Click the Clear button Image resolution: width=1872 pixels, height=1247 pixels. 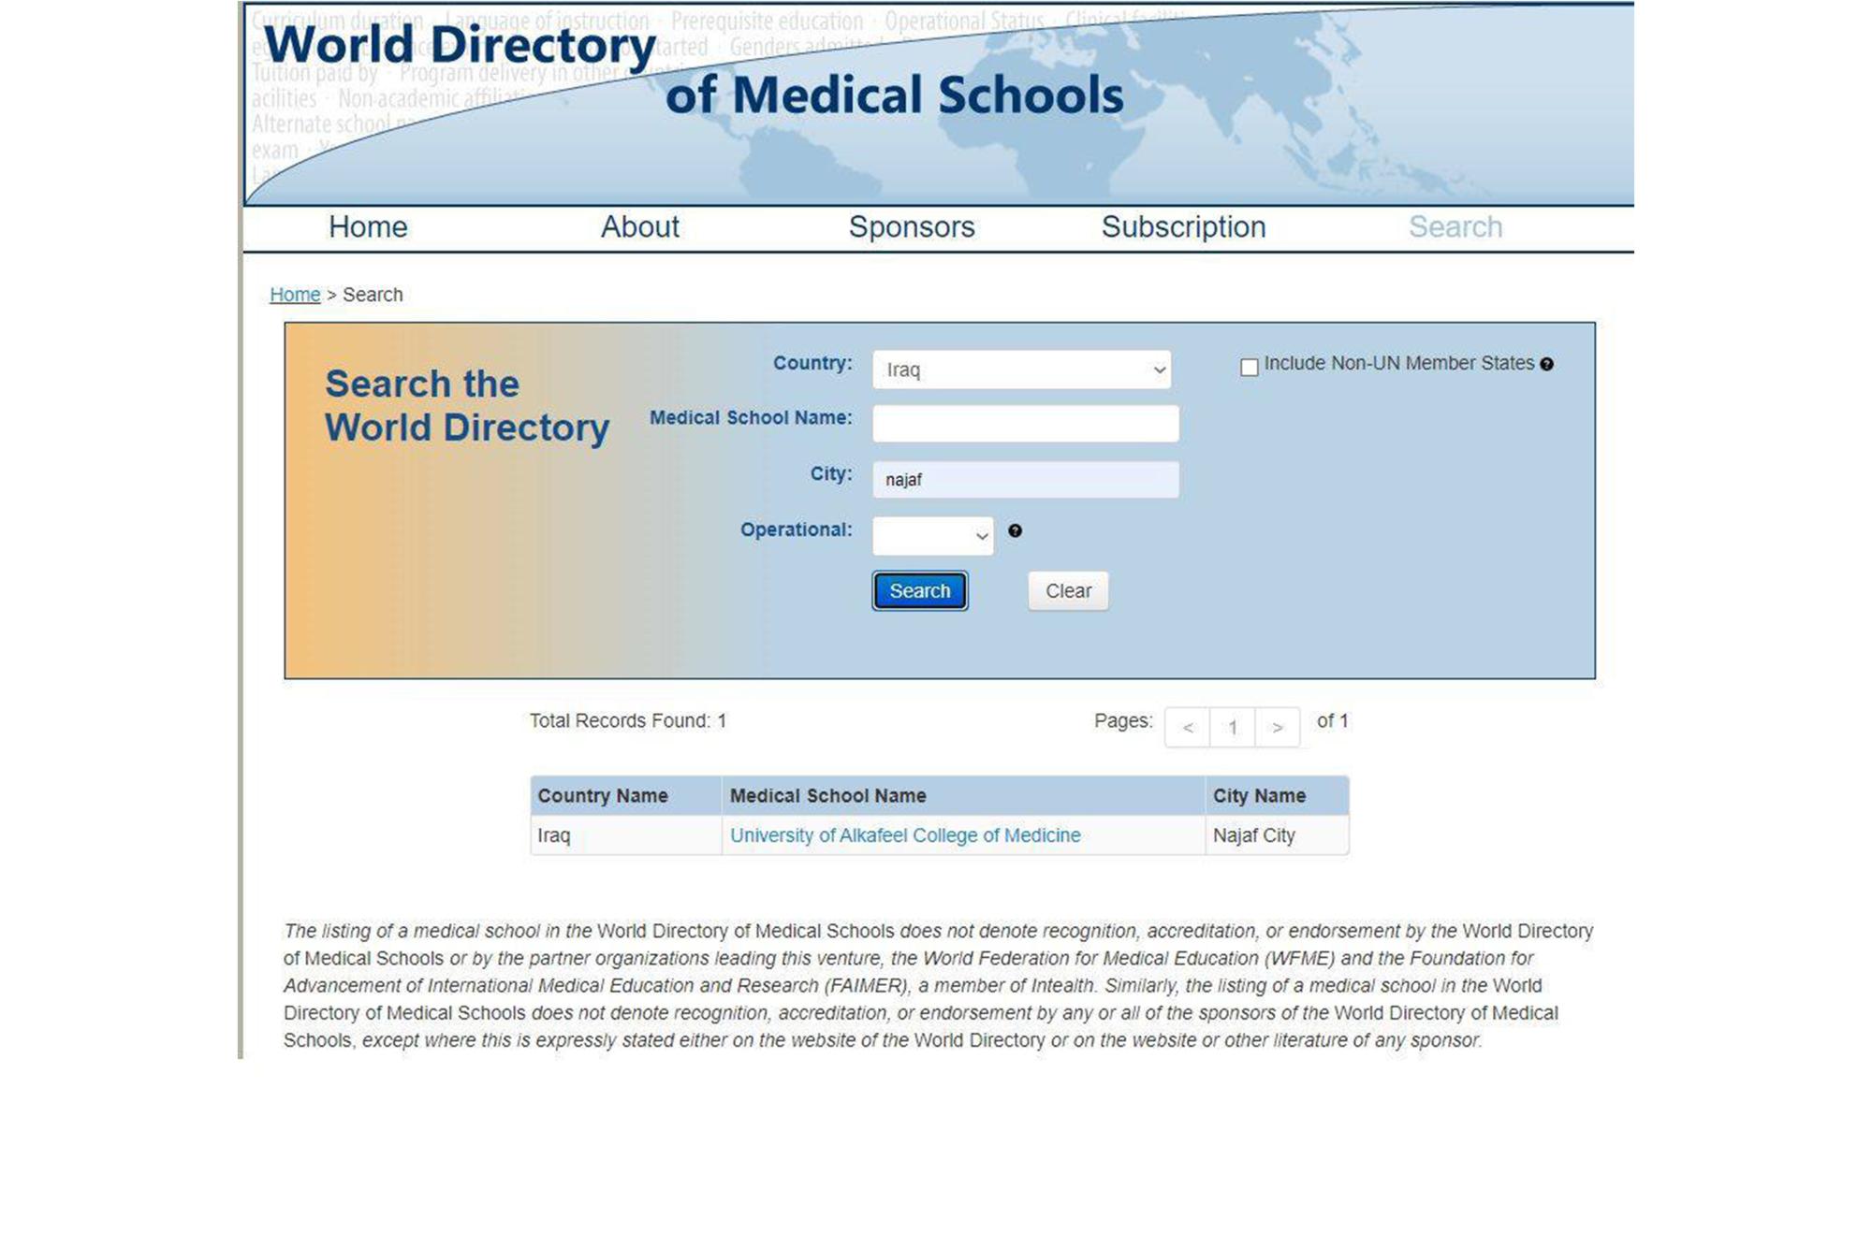point(1068,591)
